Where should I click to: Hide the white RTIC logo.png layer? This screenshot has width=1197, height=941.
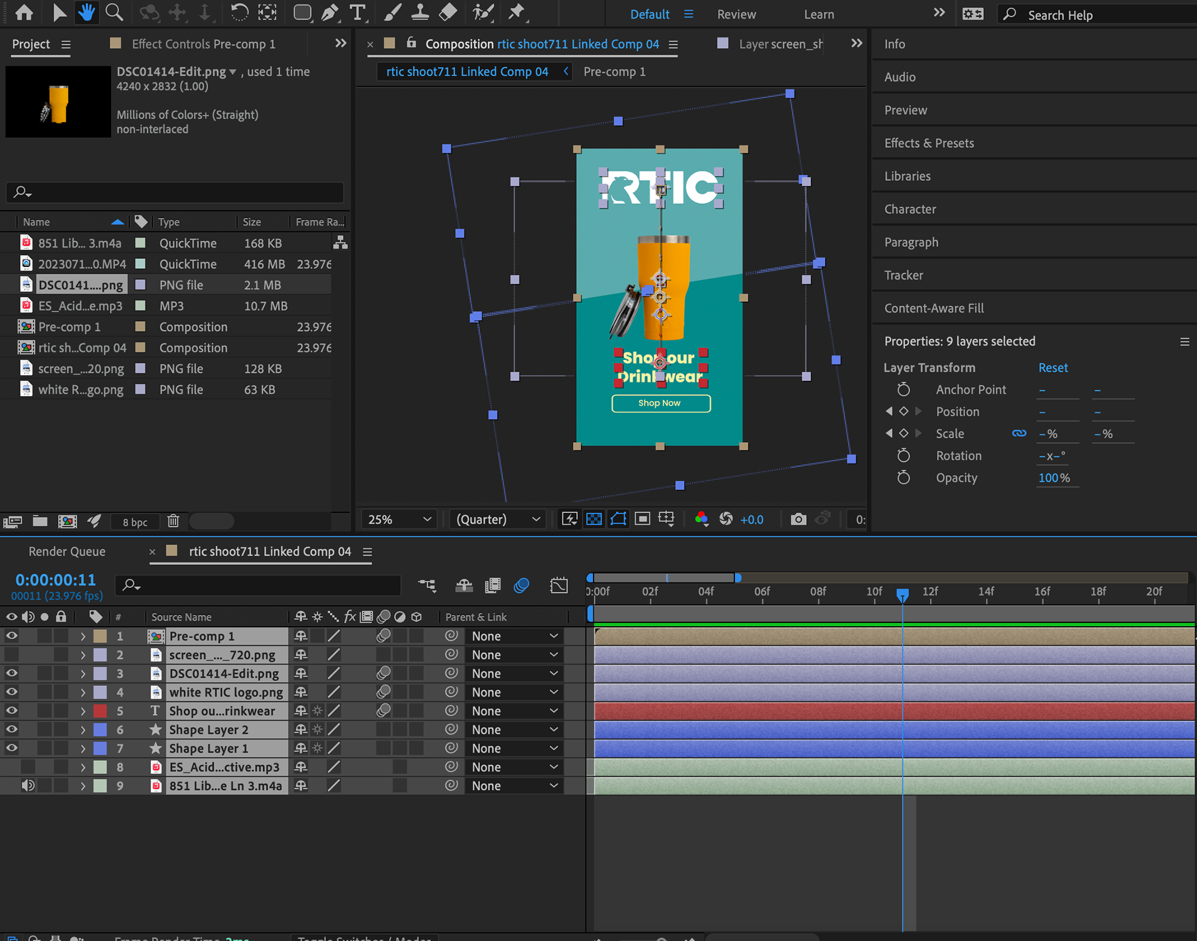point(12,692)
